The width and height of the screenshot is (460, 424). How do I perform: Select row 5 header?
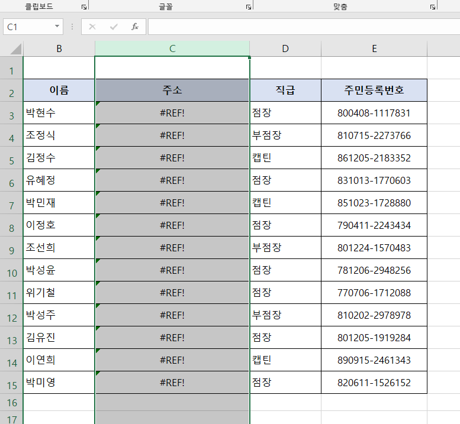[x=11, y=158]
